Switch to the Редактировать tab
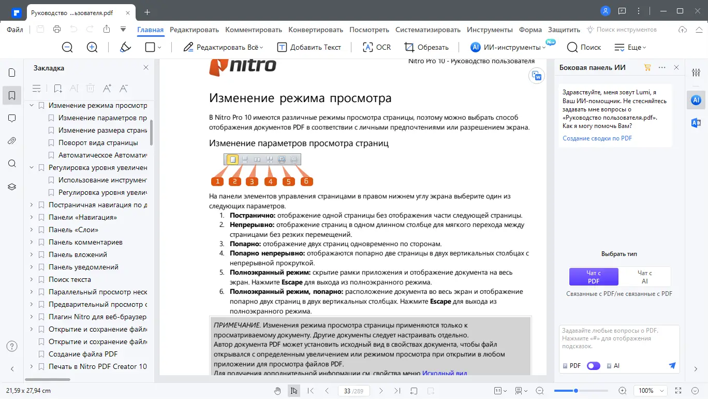 [195, 30]
